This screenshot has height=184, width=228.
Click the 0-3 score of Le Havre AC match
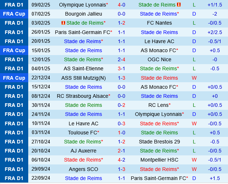tap(122, 124)
